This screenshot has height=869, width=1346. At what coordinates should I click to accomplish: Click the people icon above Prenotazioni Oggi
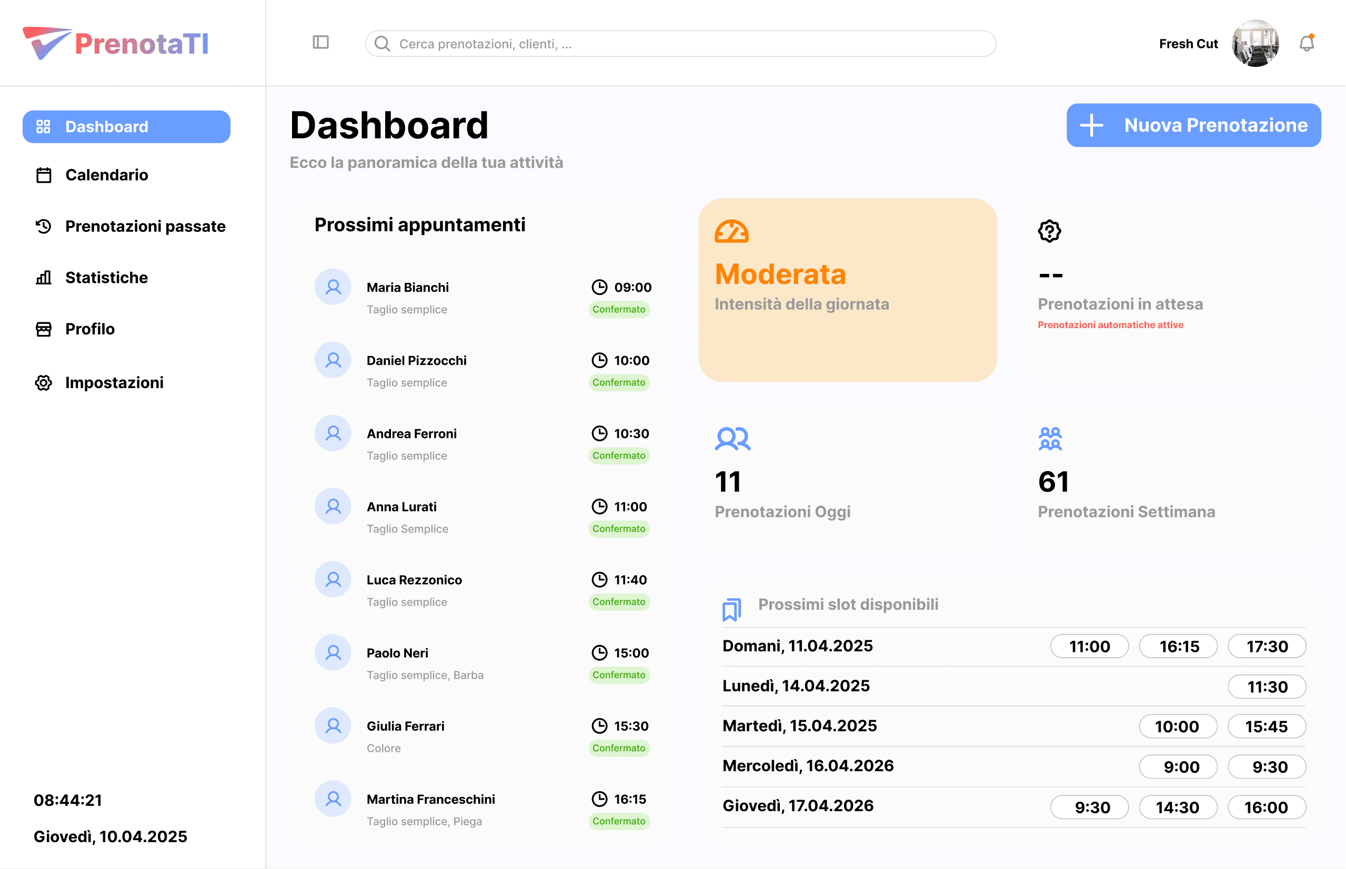click(x=732, y=438)
